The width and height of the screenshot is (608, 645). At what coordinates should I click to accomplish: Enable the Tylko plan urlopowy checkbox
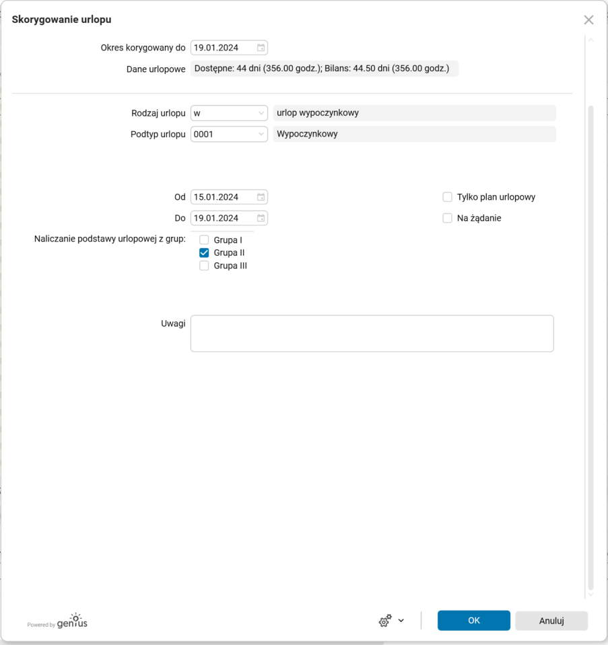click(447, 196)
